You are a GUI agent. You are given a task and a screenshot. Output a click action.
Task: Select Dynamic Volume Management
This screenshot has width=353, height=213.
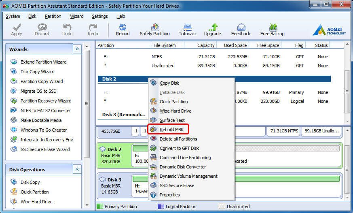[x=191, y=176]
